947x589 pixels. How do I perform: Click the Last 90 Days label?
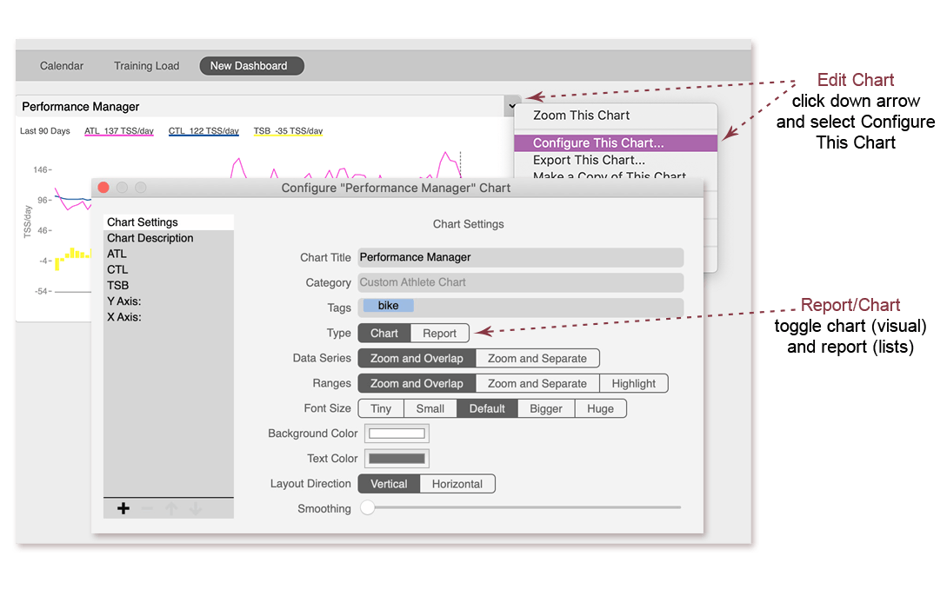tap(45, 131)
